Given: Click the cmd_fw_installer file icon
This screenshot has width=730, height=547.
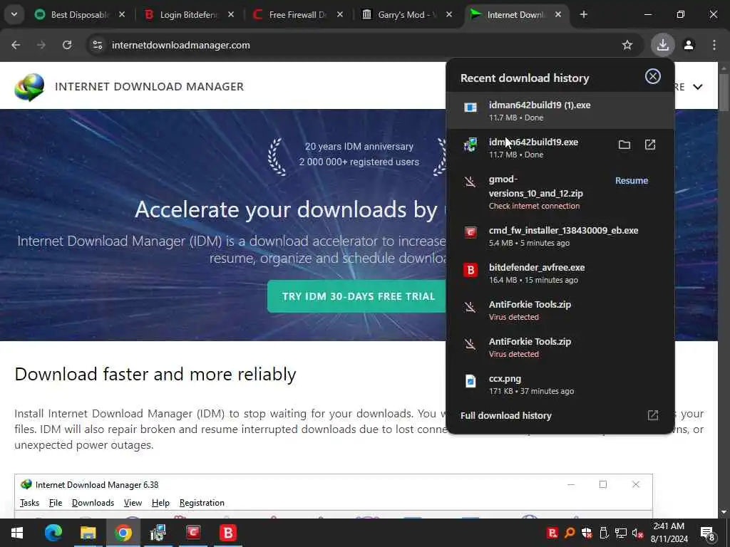Looking at the screenshot, I should click(471, 232).
